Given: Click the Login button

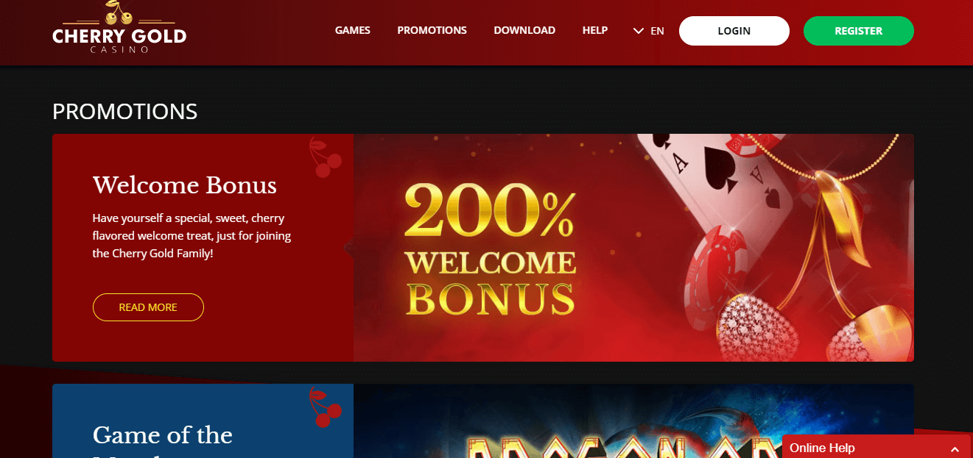Looking at the screenshot, I should [734, 31].
